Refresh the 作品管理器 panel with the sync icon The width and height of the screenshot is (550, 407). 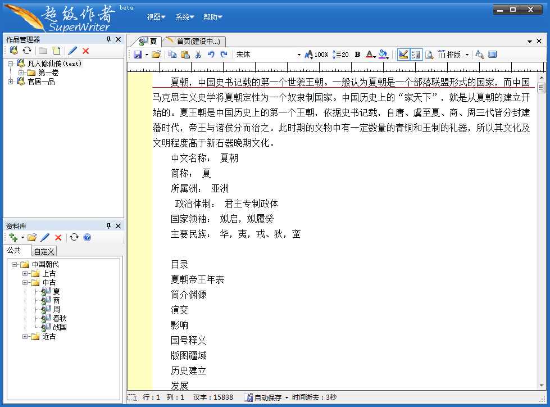[x=26, y=50]
